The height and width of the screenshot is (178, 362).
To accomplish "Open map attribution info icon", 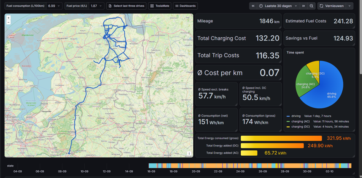I will [x=189, y=153].
